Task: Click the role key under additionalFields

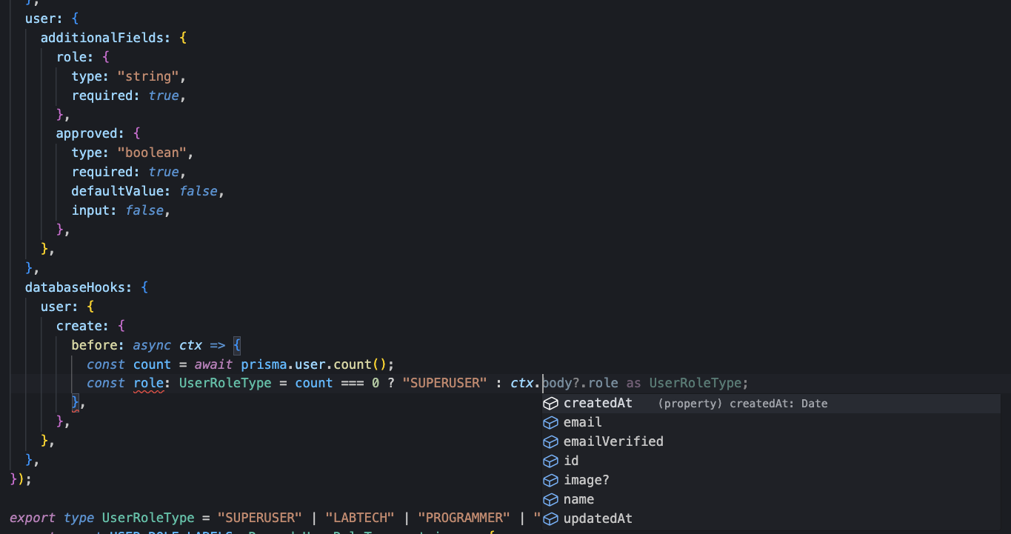Action: (71, 57)
